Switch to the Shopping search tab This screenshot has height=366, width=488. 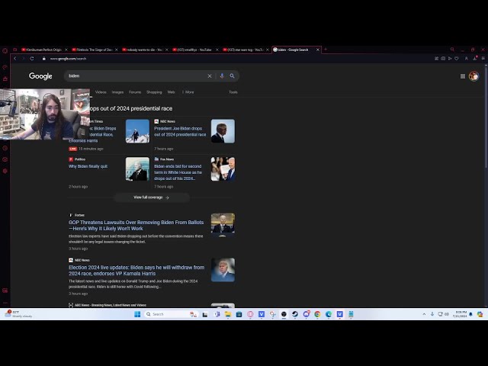(154, 92)
